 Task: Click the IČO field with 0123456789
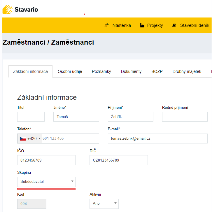coord(46,160)
